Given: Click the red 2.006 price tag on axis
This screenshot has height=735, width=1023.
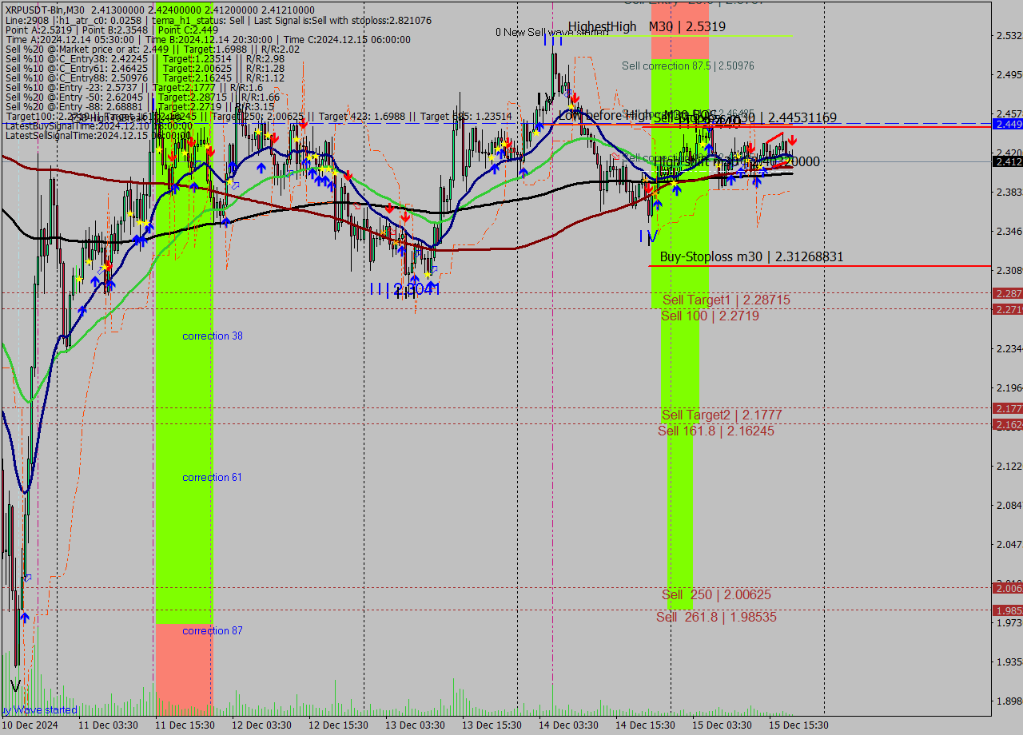Looking at the screenshot, I should pos(1007,588).
